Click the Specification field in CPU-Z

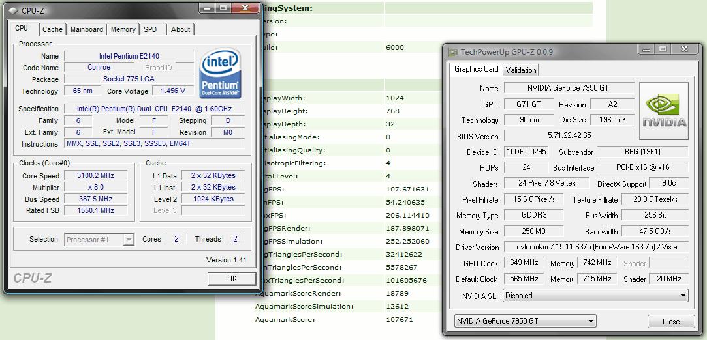click(x=154, y=109)
